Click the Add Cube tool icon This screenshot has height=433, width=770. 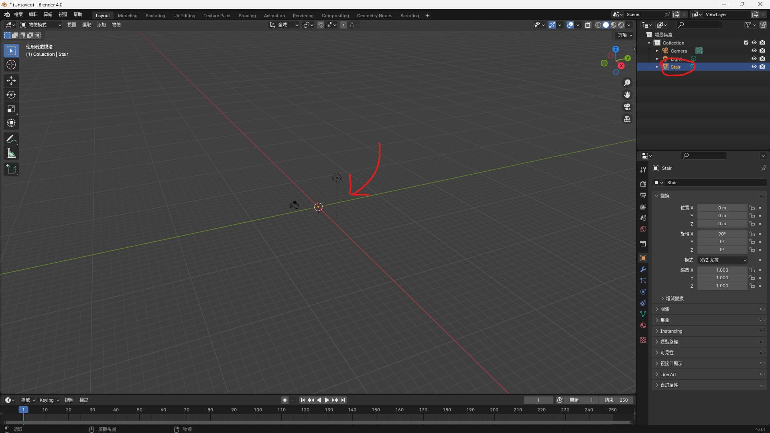coord(11,169)
